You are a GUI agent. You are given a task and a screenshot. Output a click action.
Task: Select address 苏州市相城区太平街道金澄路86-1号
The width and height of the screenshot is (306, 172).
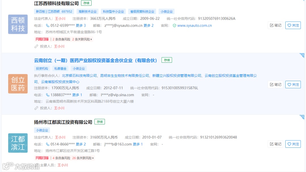74,32
